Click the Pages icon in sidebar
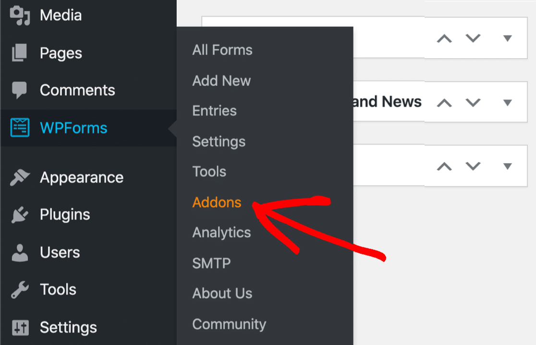536x345 pixels. pos(20,53)
